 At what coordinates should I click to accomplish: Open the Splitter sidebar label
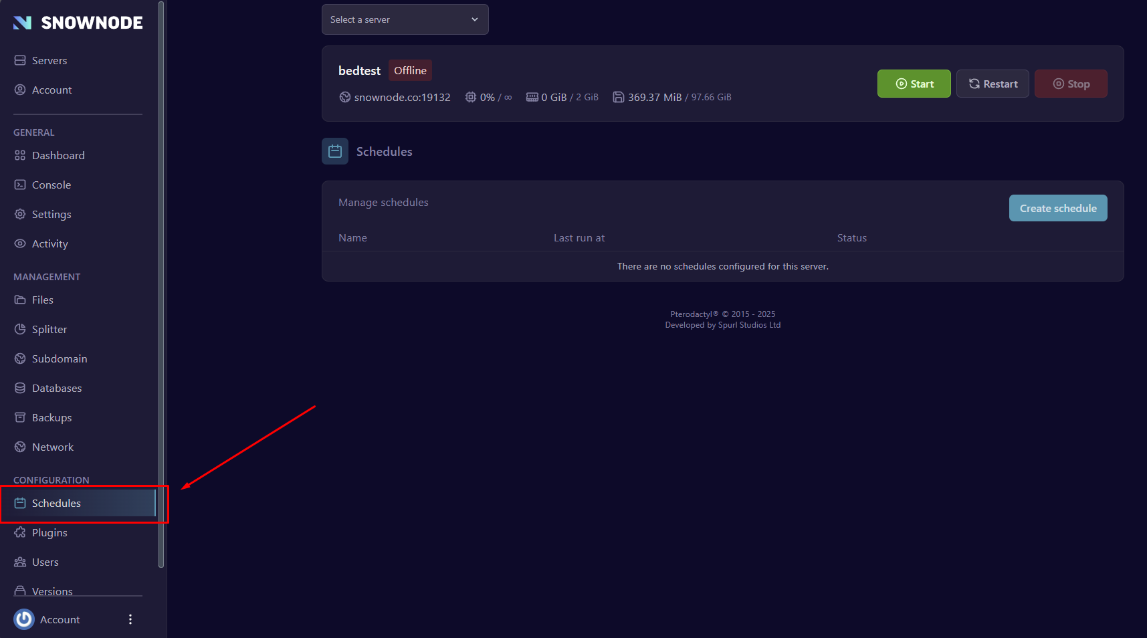coord(49,329)
